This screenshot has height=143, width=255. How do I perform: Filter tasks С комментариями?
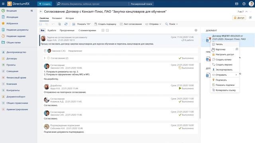[x=87, y=30]
